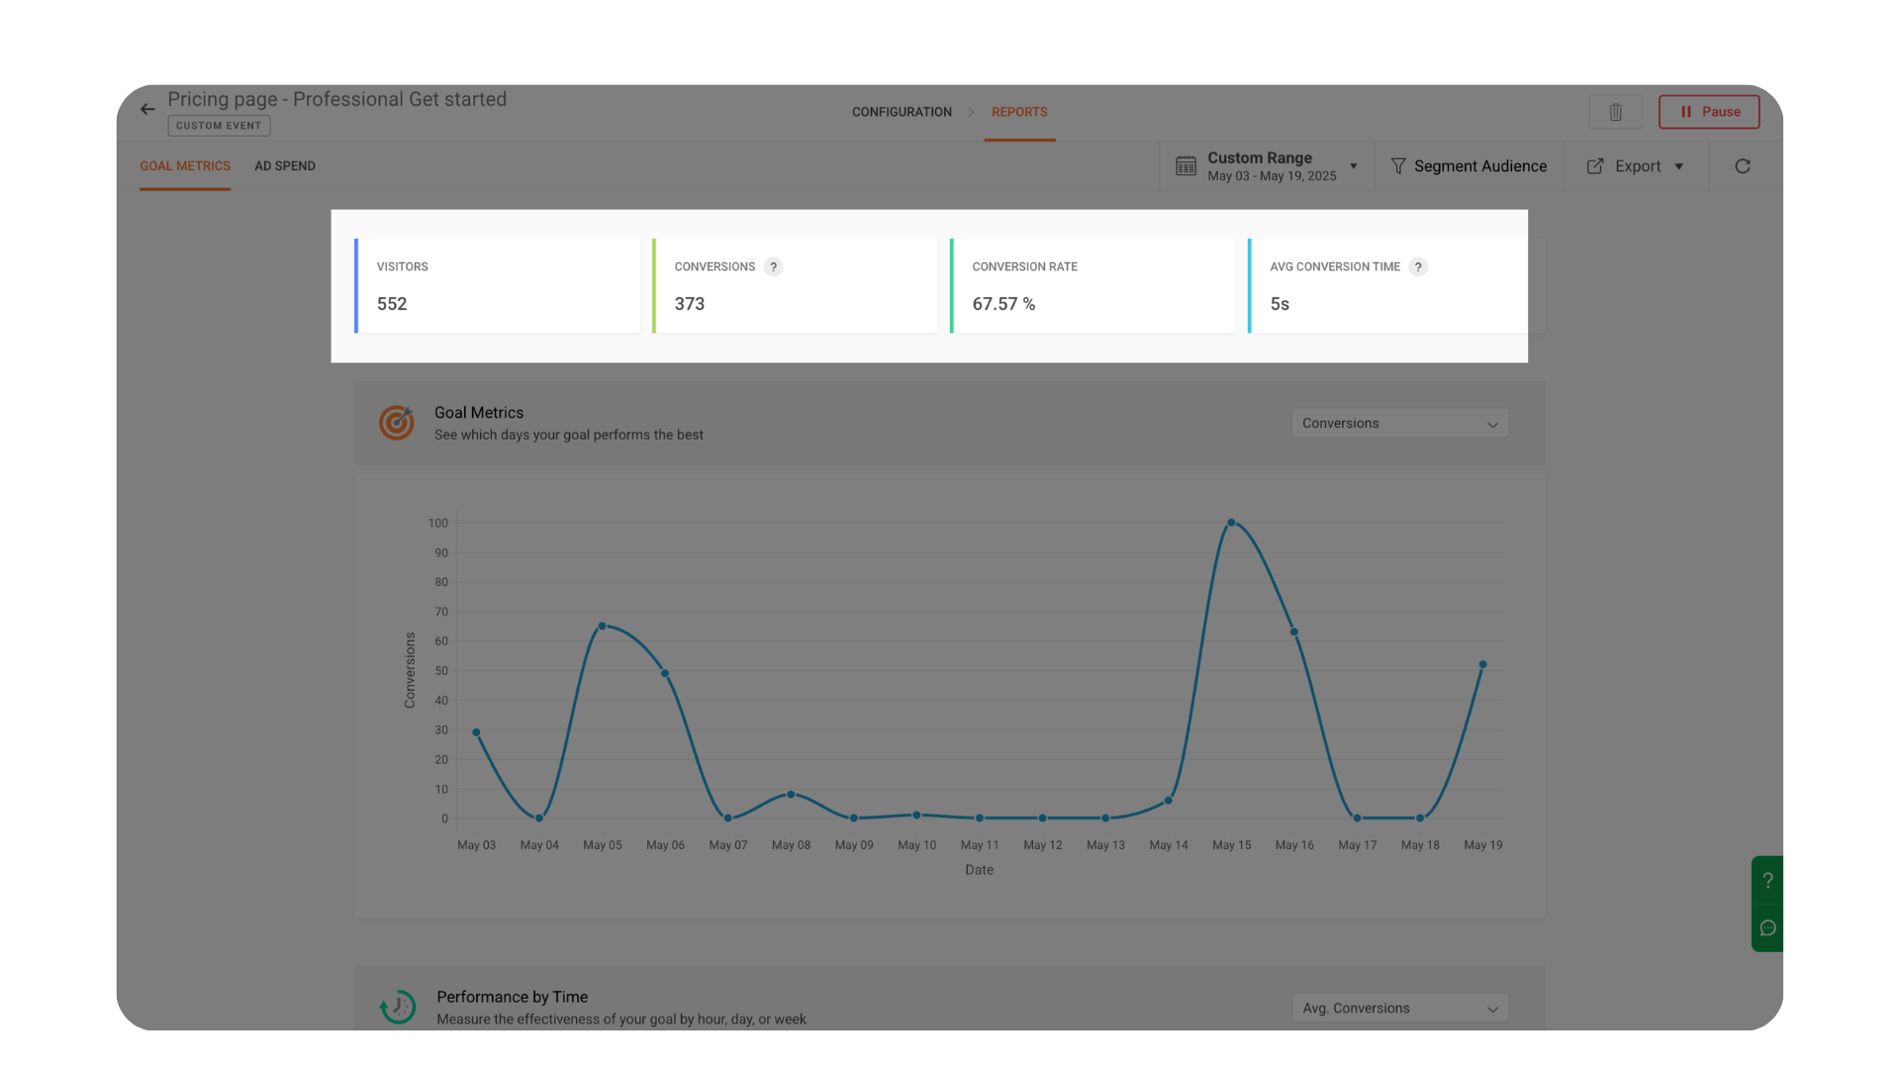Click the Goal Metrics target icon

tap(397, 423)
